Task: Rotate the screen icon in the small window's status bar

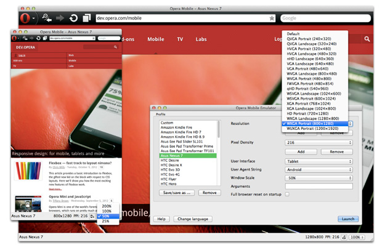Action: pos(92,216)
